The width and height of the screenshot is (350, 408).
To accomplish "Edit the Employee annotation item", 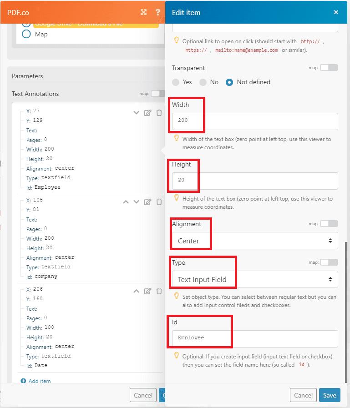I will click(147, 113).
